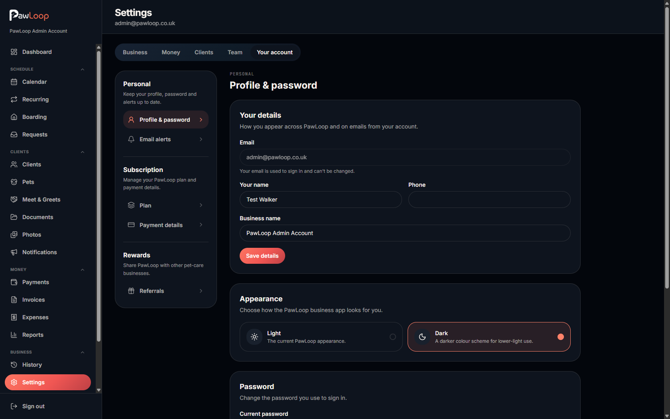
Task: Open the Payment details page
Action: 166,225
